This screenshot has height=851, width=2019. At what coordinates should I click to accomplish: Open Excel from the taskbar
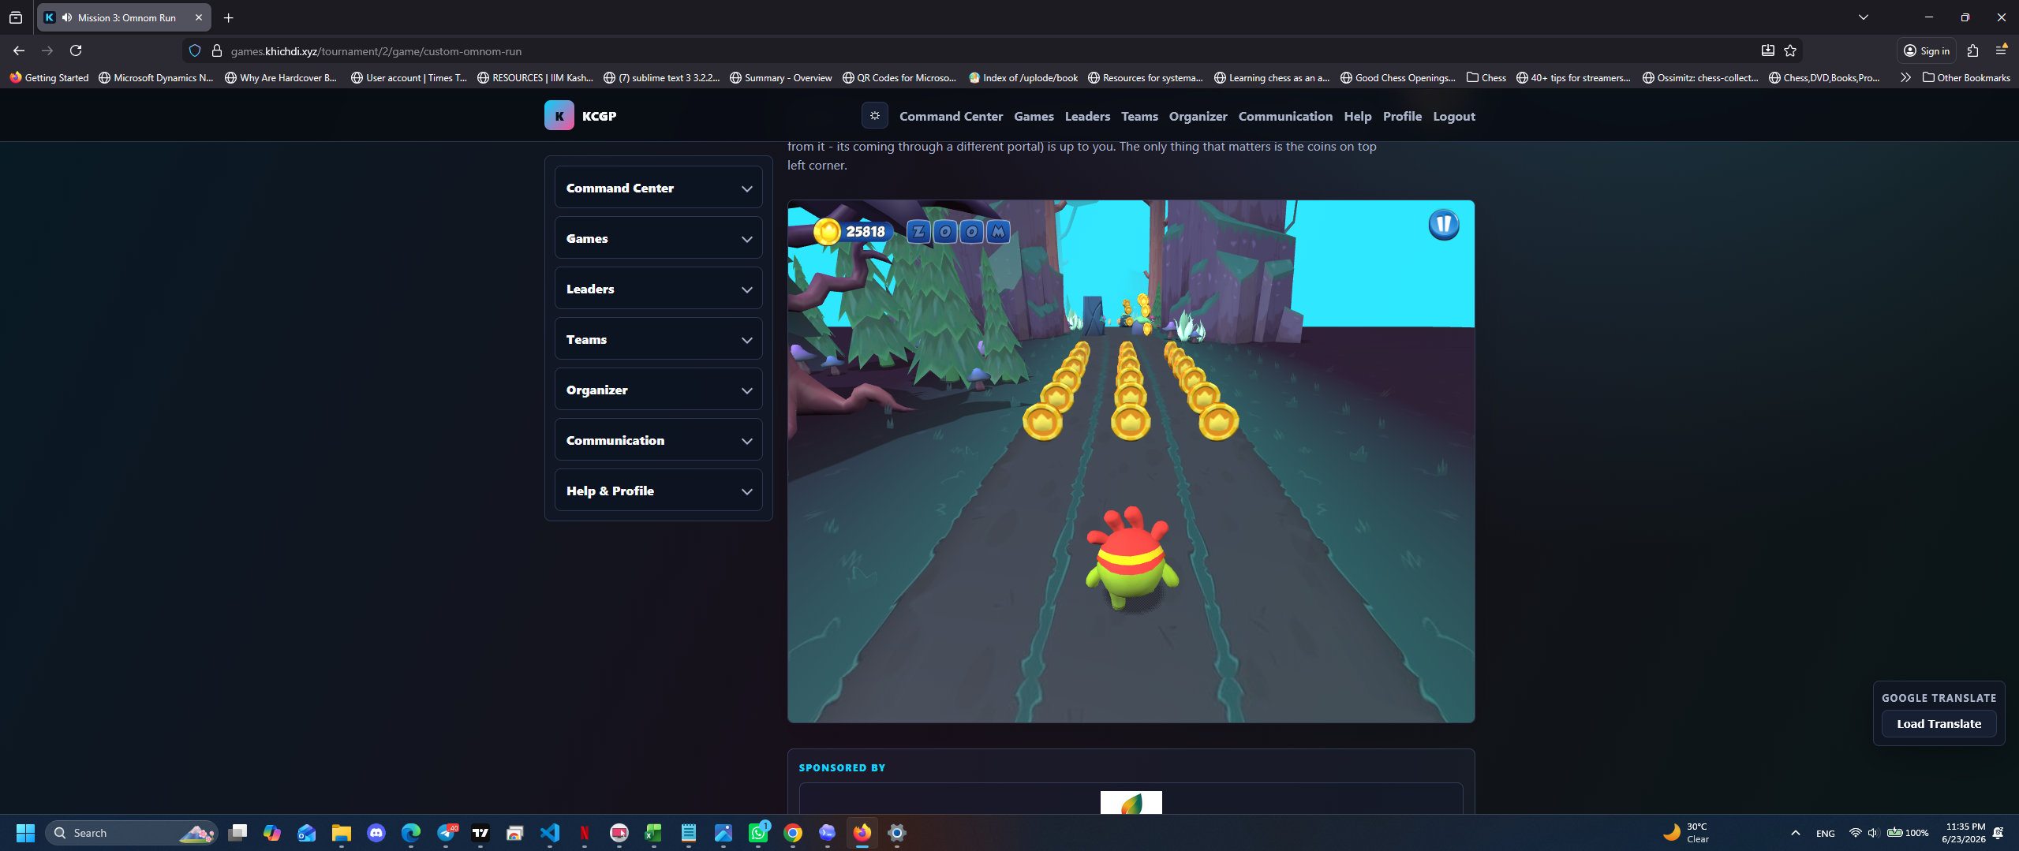(653, 833)
